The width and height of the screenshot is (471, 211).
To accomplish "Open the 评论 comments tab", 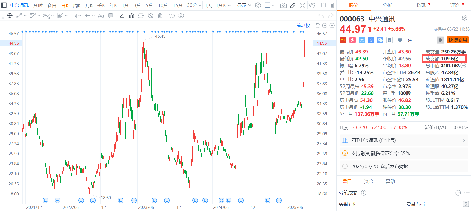I will pos(455,5).
